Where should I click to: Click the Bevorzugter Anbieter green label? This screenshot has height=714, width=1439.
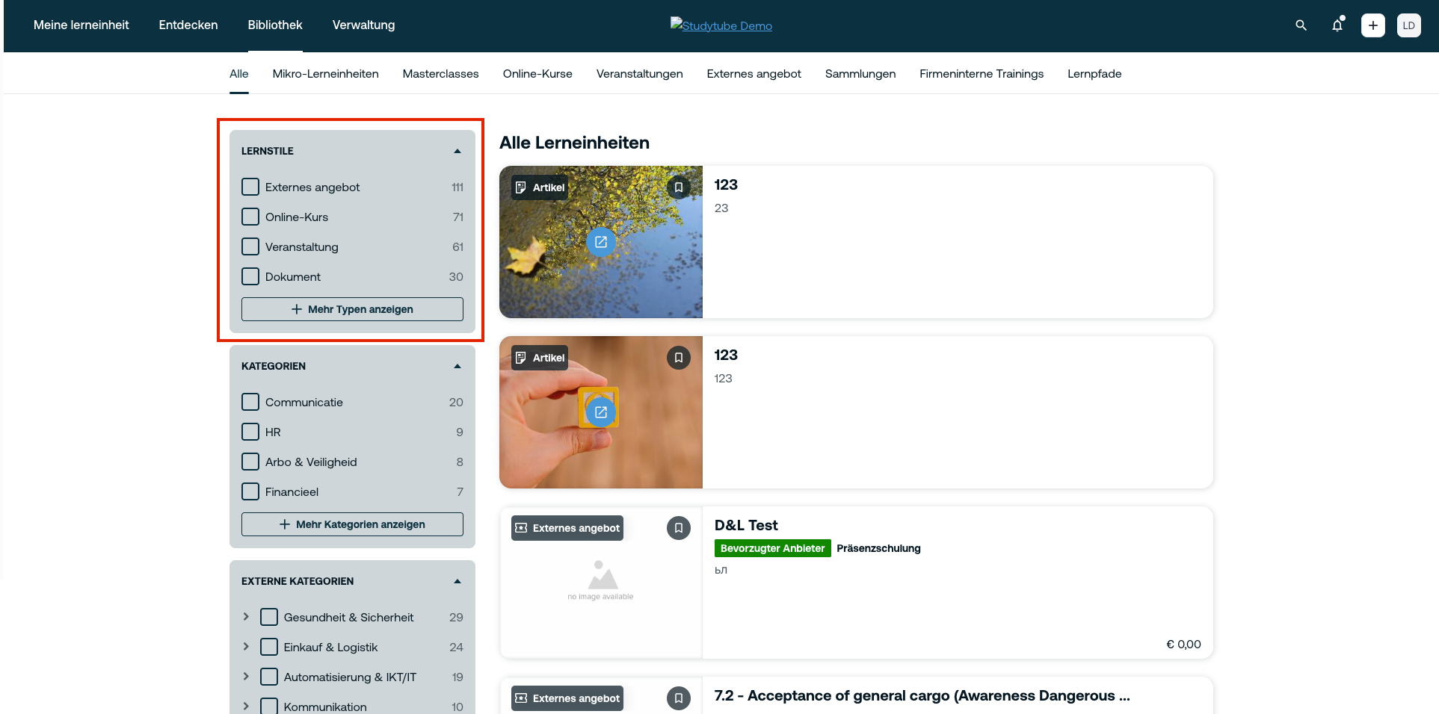[773, 548]
